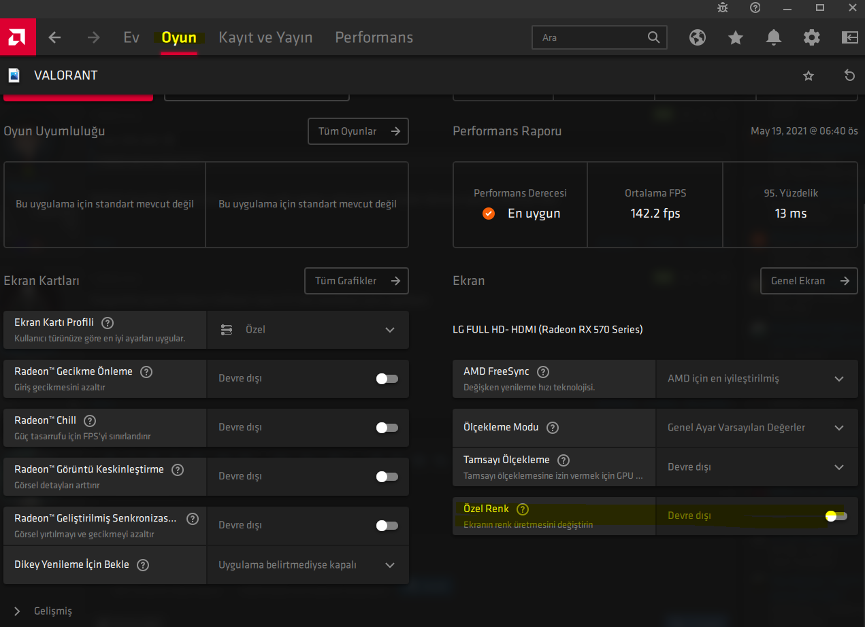This screenshot has height=627, width=865.
Task: Open the bug report tool icon
Action: click(x=723, y=7)
